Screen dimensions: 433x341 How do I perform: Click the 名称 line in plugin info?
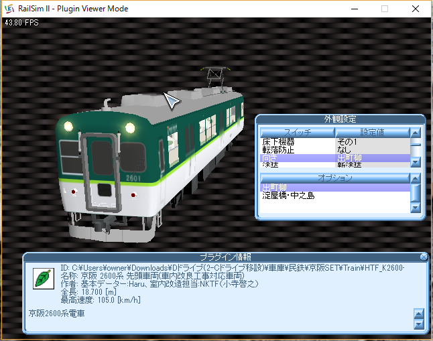click(152, 275)
